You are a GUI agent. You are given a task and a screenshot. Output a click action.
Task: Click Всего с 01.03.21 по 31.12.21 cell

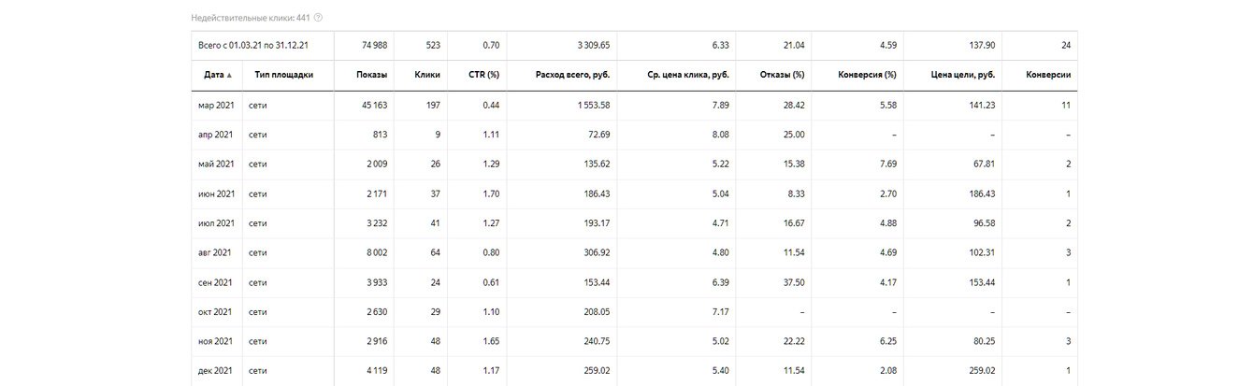253,44
